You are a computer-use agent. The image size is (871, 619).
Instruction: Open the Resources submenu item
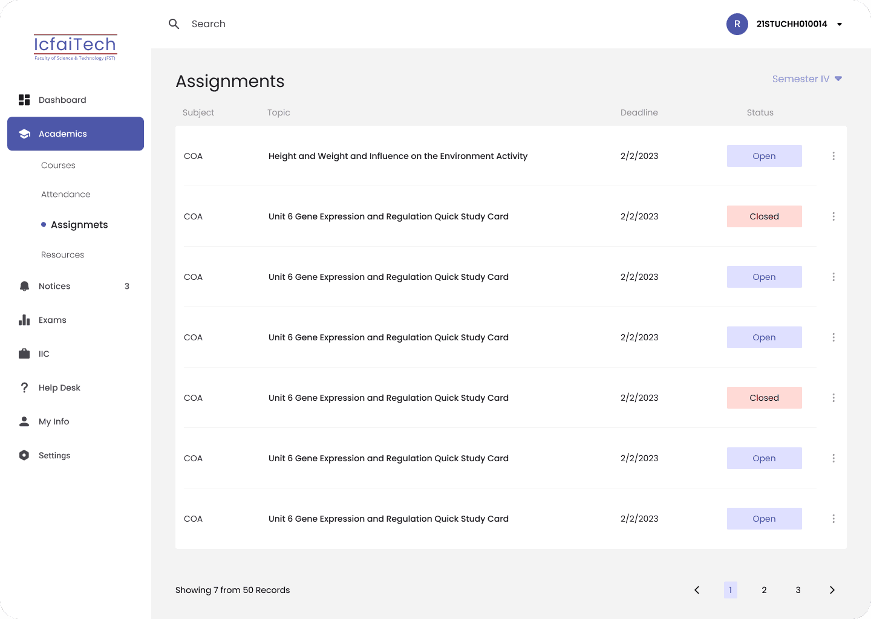(63, 254)
